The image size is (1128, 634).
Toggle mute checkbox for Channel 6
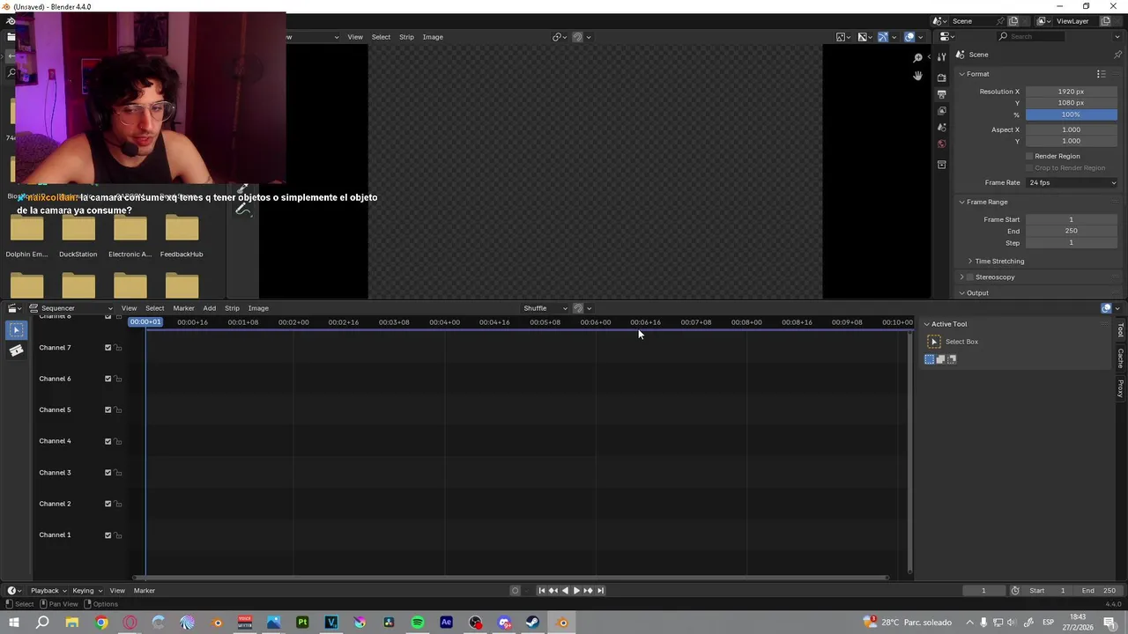click(x=108, y=379)
